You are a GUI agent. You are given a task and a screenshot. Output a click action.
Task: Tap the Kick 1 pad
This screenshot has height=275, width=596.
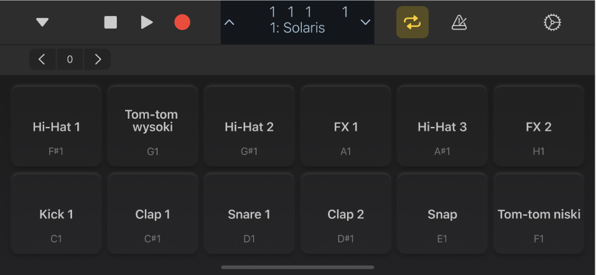(x=56, y=214)
